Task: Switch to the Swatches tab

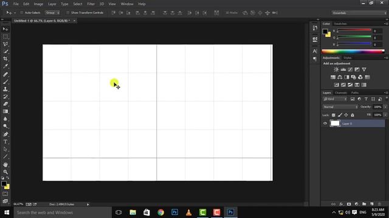Action: (x=340, y=24)
